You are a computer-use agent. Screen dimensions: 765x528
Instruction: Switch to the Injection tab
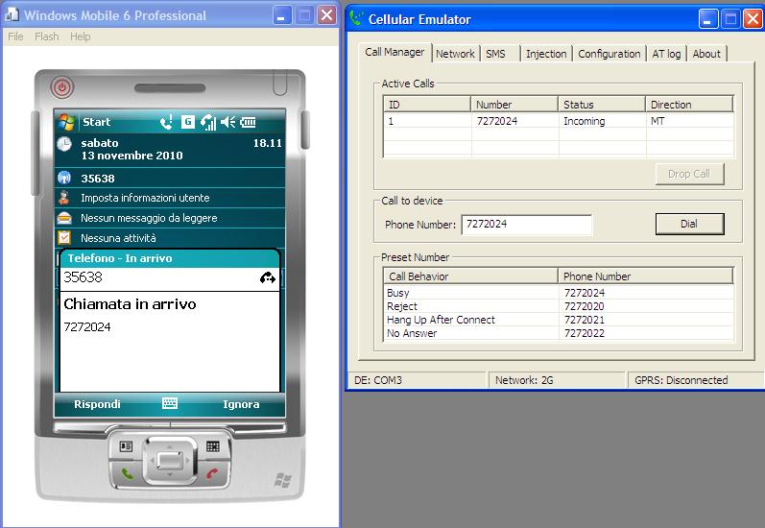click(546, 54)
